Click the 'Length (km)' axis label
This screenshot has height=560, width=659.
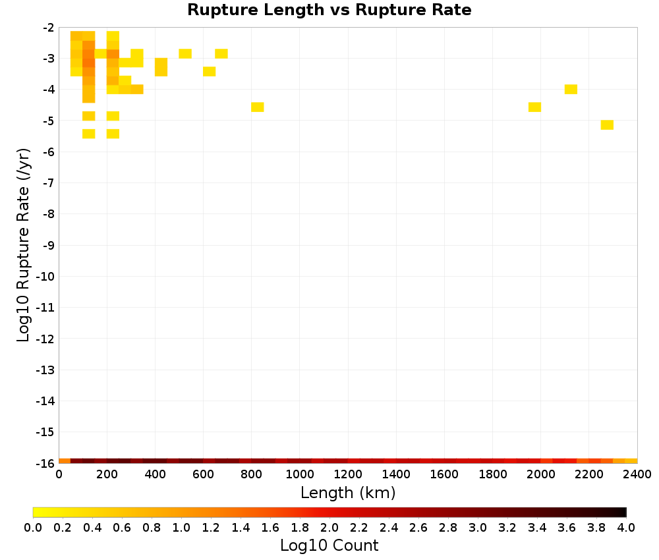pos(348,492)
